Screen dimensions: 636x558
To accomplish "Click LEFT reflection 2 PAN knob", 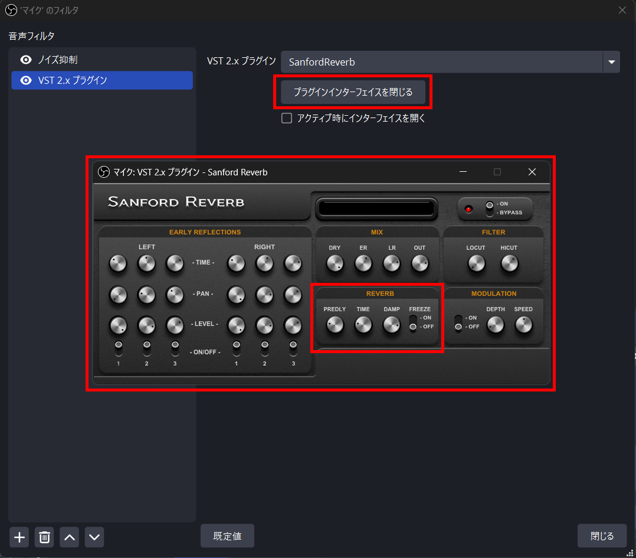I will (146, 295).
